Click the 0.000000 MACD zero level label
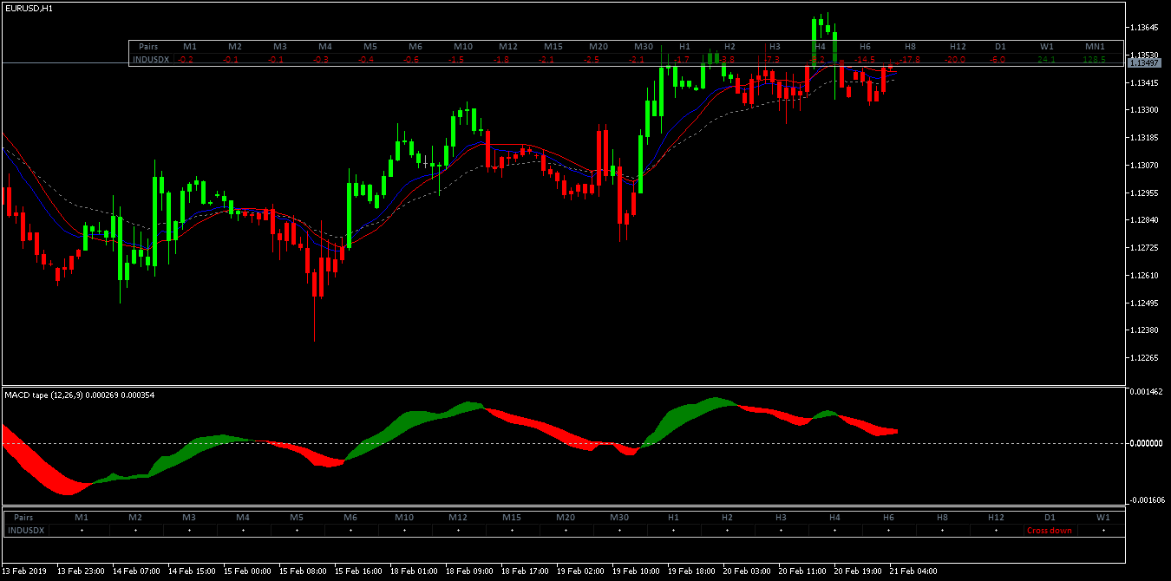Screen dimensions: 1171x581 1146,443
